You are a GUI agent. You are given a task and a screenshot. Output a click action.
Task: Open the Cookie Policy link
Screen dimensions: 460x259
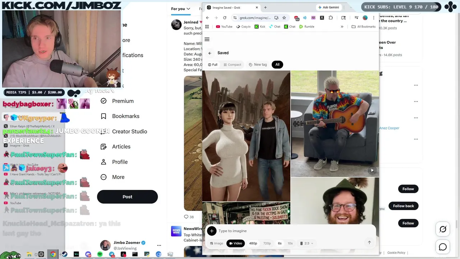pyautogui.click(x=396, y=253)
